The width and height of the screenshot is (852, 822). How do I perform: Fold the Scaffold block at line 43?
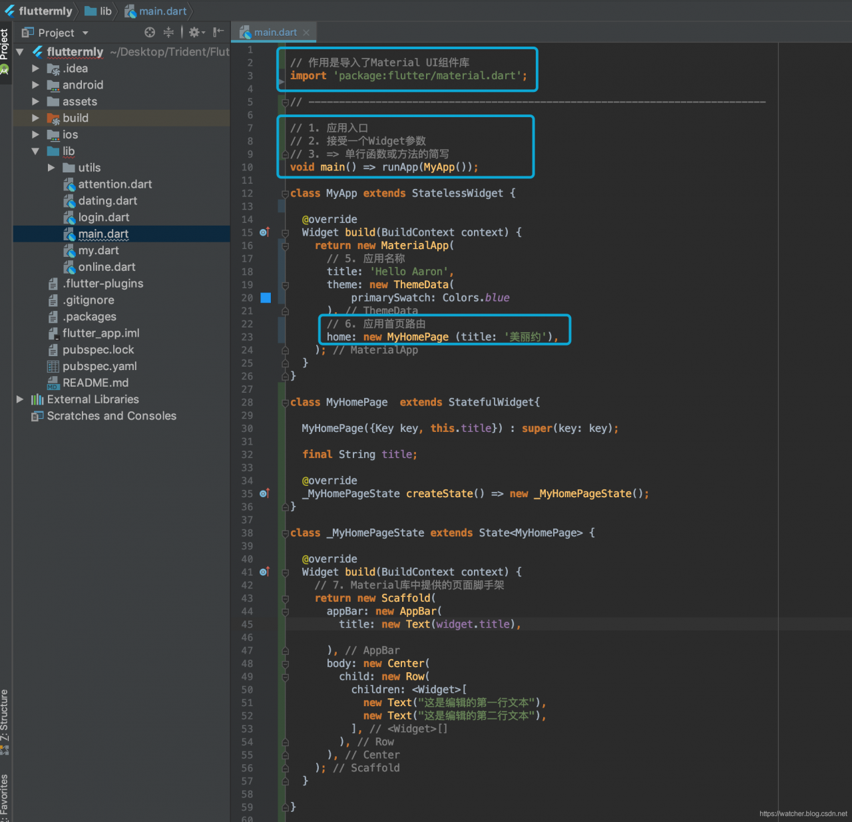(285, 598)
